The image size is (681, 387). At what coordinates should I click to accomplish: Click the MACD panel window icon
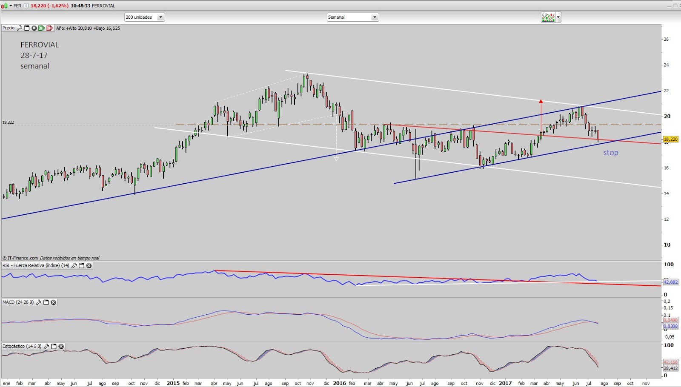(x=46, y=302)
